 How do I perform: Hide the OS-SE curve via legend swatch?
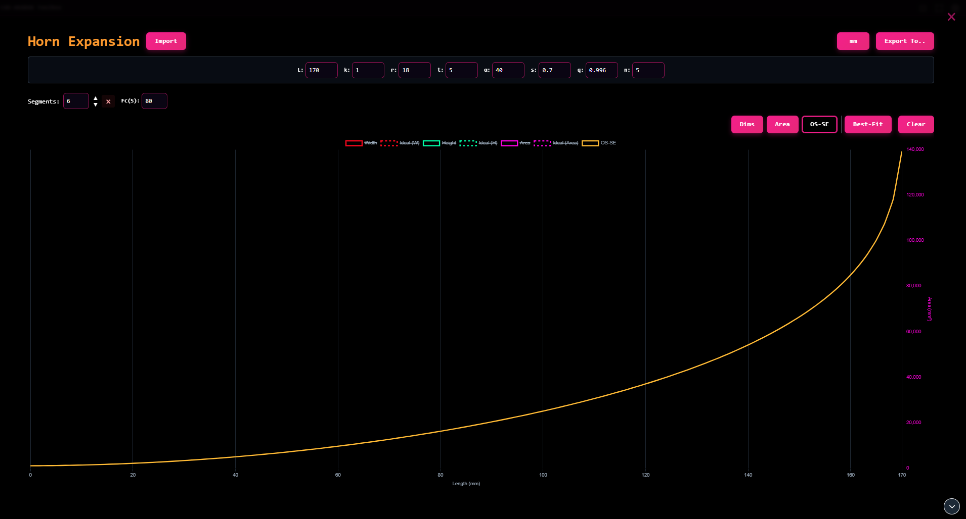pyautogui.click(x=590, y=143)
